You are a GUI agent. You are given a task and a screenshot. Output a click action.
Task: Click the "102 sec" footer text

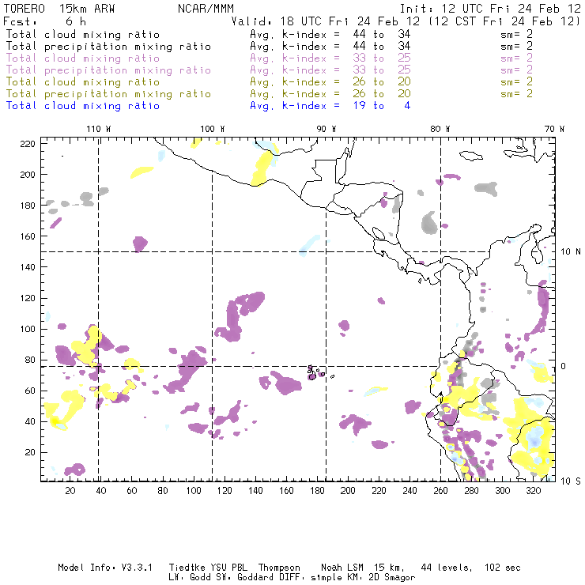pyautogui.click(x=502, y=568)
